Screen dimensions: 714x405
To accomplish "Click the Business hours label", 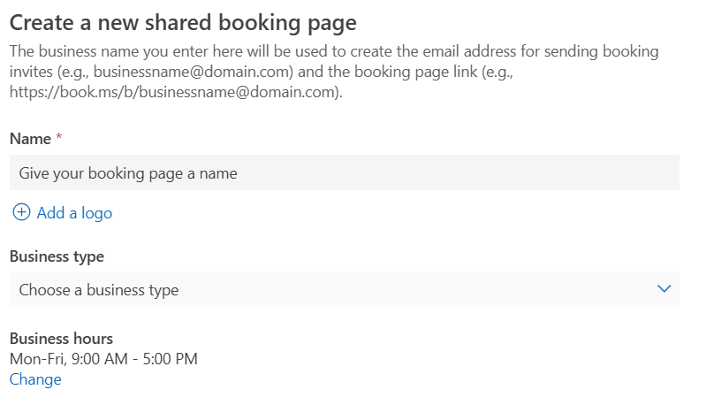I will click(61, 339).
